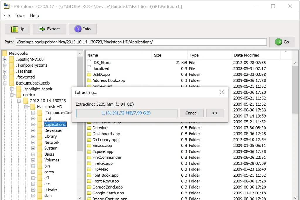Click the HFSExplorer title bar app icon
The height and width of the screenshot is (200, 300).
6,6
